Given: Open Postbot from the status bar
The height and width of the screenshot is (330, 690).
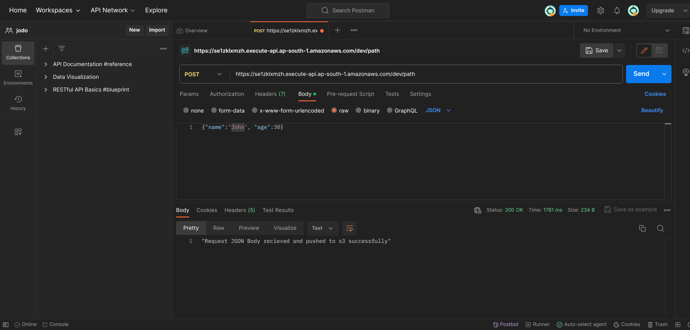Looking at the screenshot, I should (506, 325).
